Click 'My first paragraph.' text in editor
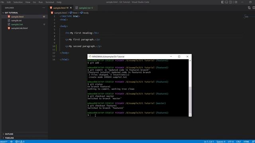The height and width of the screenshot is (143, 255). point(82,40)
